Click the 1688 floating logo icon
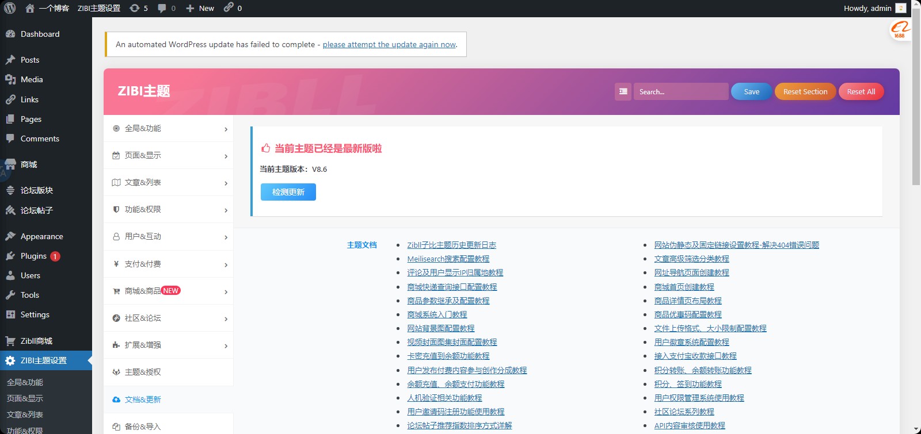The image size is (921, 434). coord(900,29)
